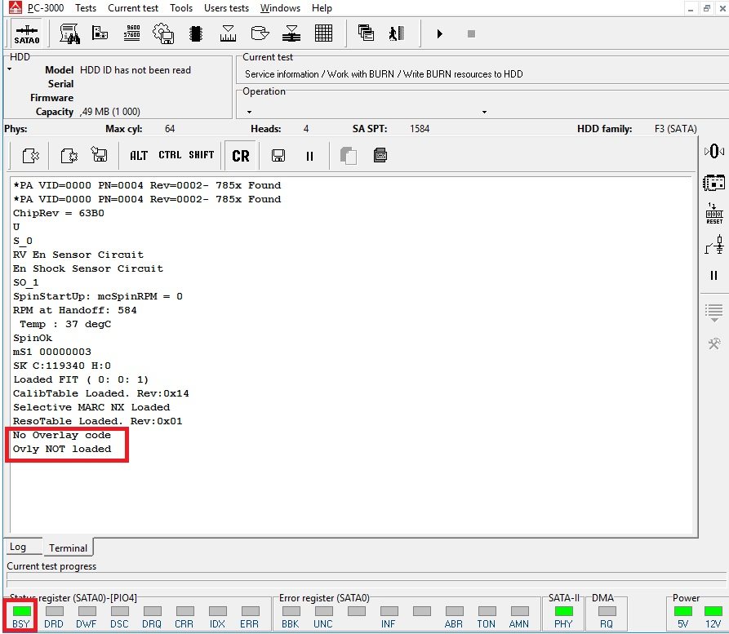Image resolution: width=729 pixels, height=634 pixels.
Task: Click the tools wrench icon on right sidebar
Action: click(714, 344)
